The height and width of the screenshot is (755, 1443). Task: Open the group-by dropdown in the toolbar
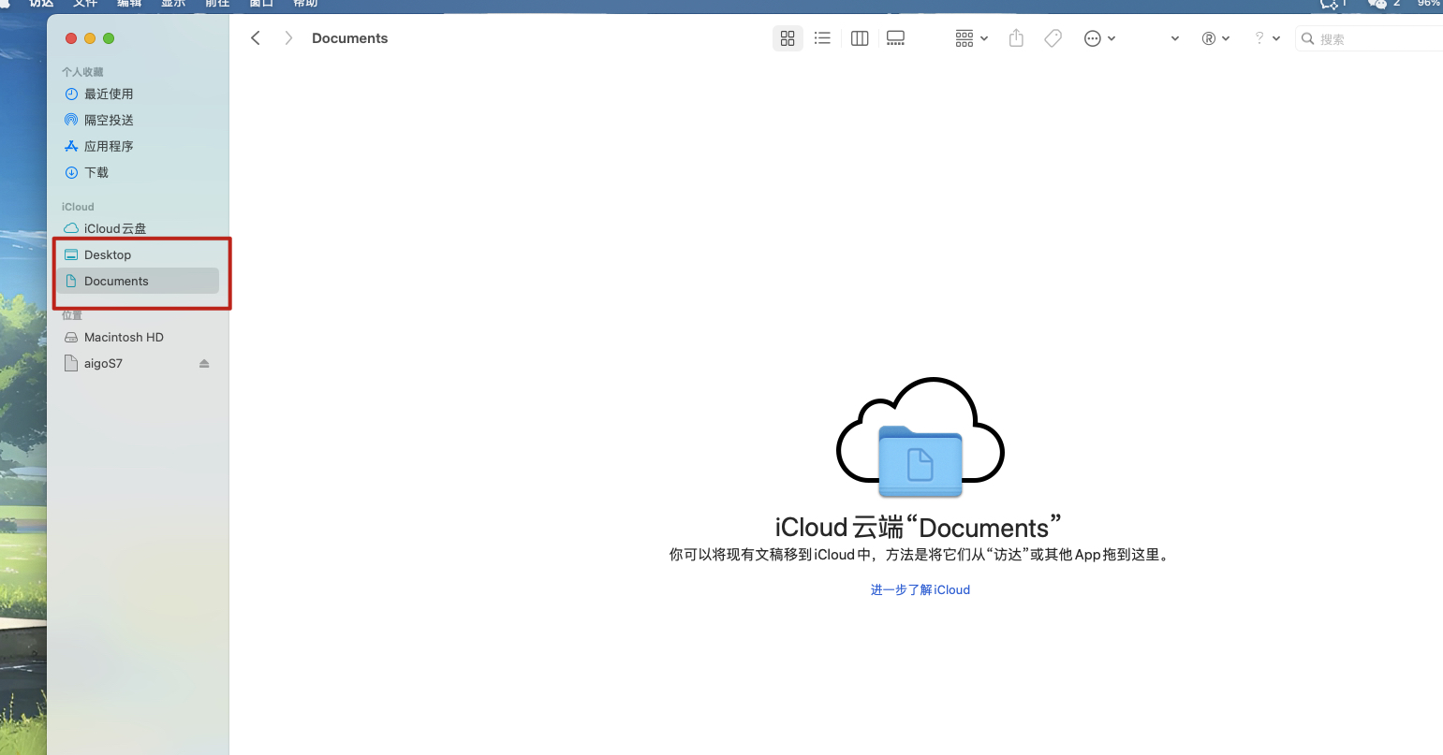[x=971, y=38]
